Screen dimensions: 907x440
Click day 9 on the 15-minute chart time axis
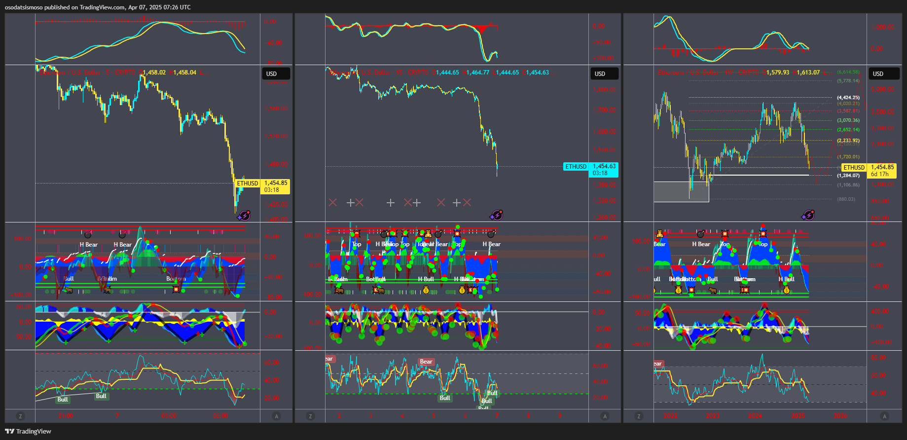(560, 416)
